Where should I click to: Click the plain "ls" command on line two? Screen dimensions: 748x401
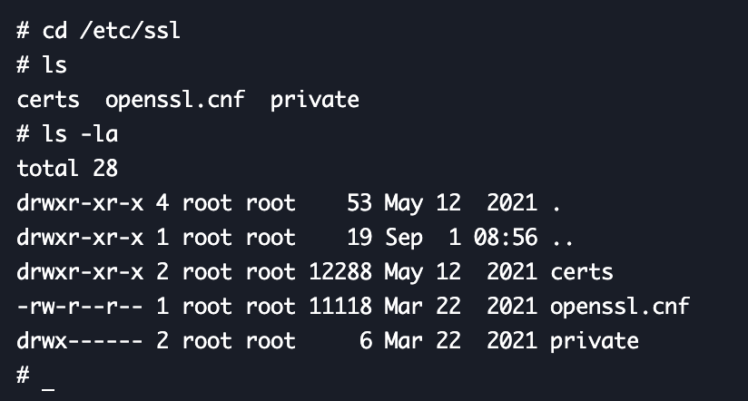click(x=54, y=64)
